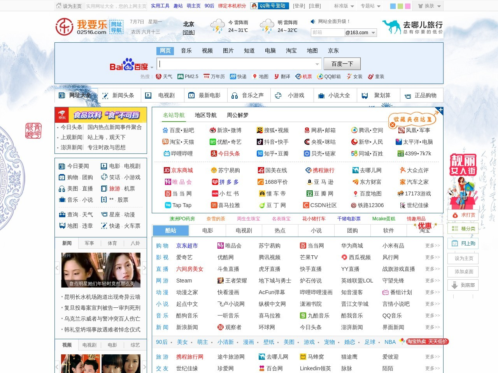Screen dimensions: 498x373
Task: Select the green skin color swatch
Action: [x=400, y=6]
